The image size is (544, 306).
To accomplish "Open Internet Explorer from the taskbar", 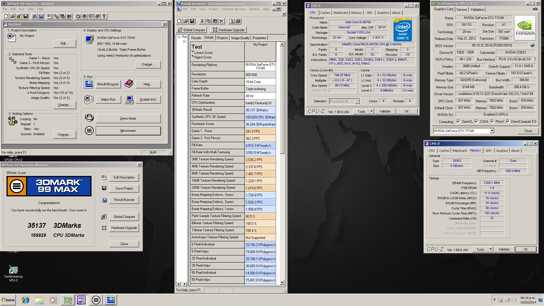I will click(x=25, y=300).
